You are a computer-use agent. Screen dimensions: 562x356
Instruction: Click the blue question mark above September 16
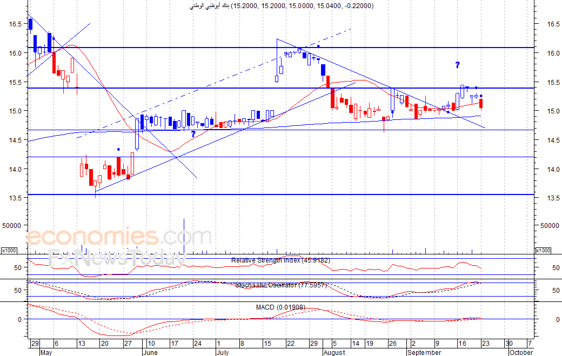457,65
